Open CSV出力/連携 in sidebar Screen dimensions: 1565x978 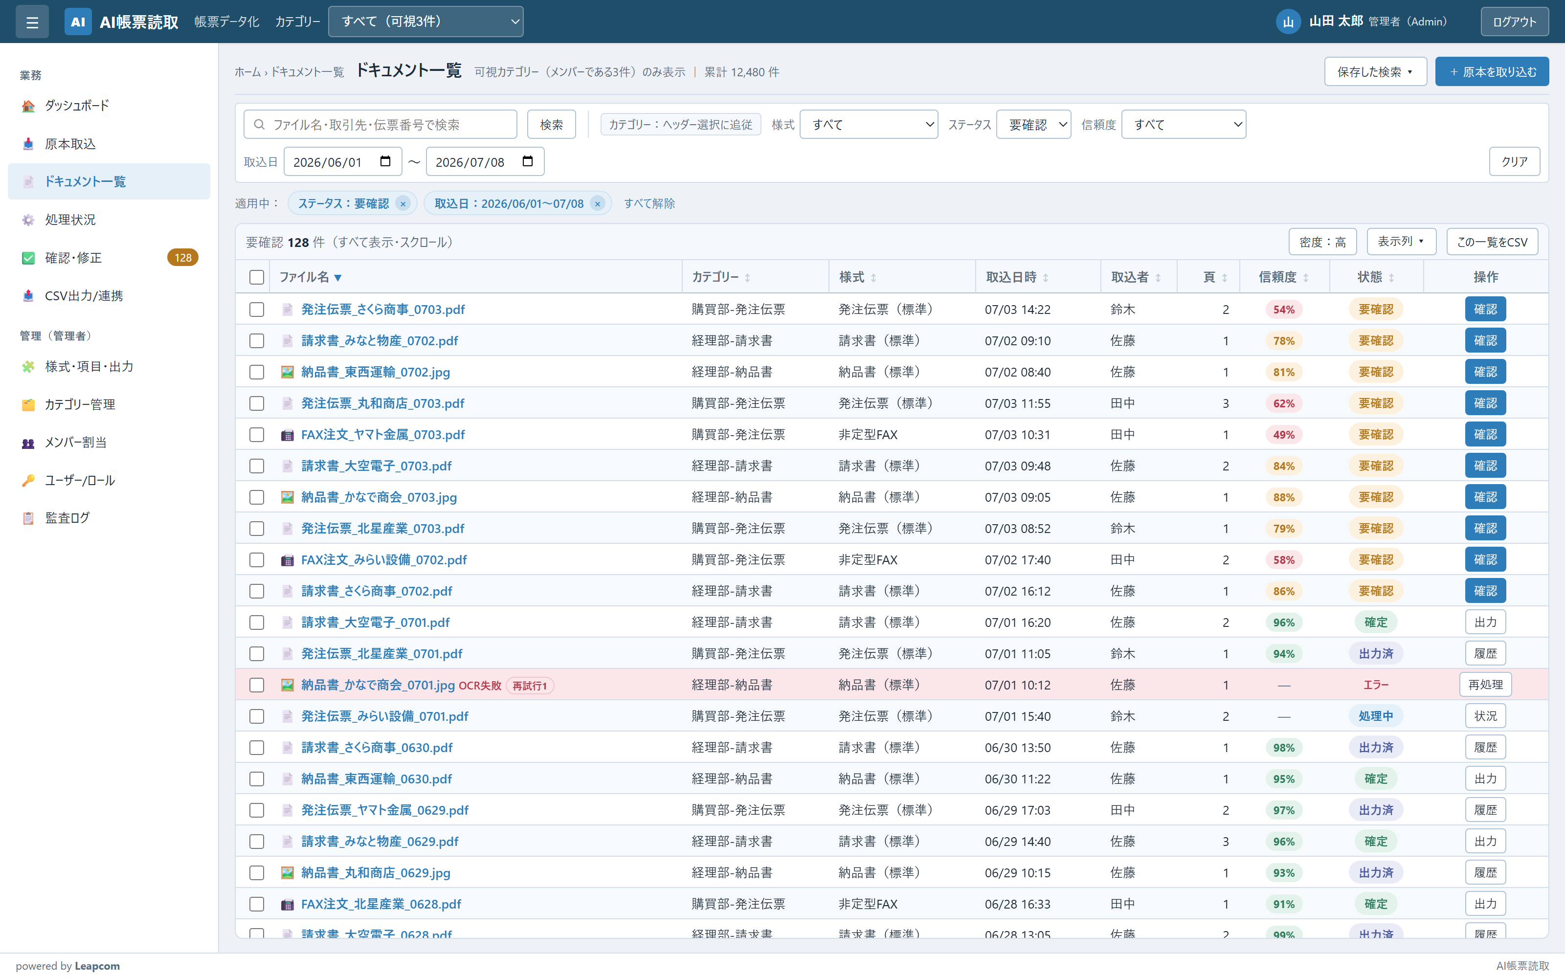[x=109, y=295]
